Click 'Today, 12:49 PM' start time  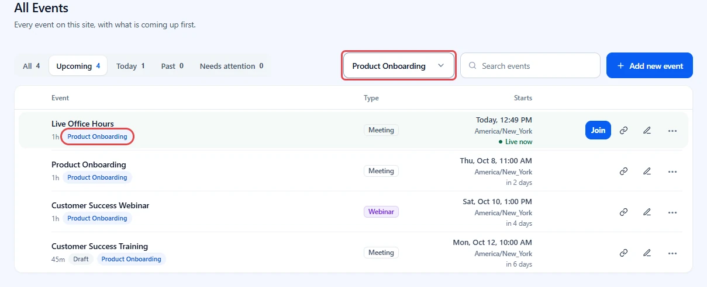504,120
